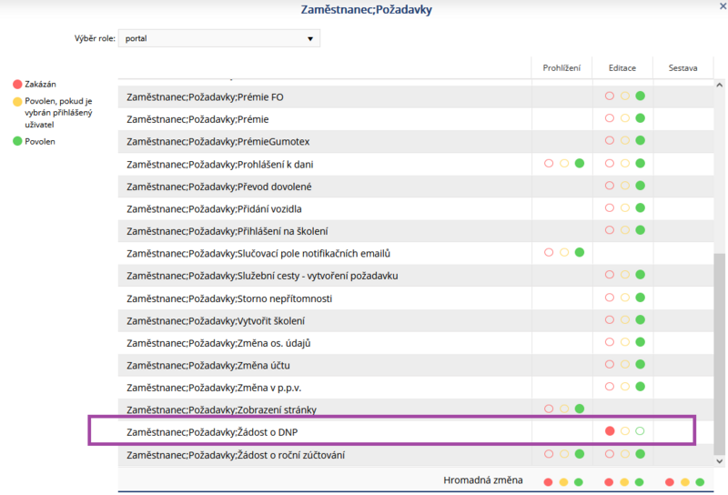Screen dimensions: 728x495
Task: Click the scrollbar up arrow
Action: click(x=720, y=86)
